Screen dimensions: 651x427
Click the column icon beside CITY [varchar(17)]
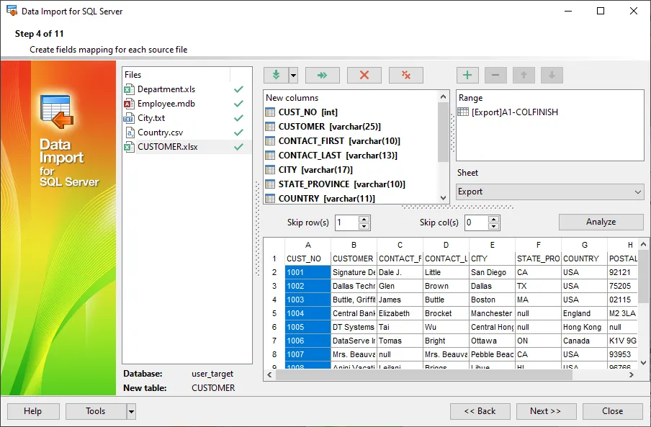click(270, 170)
